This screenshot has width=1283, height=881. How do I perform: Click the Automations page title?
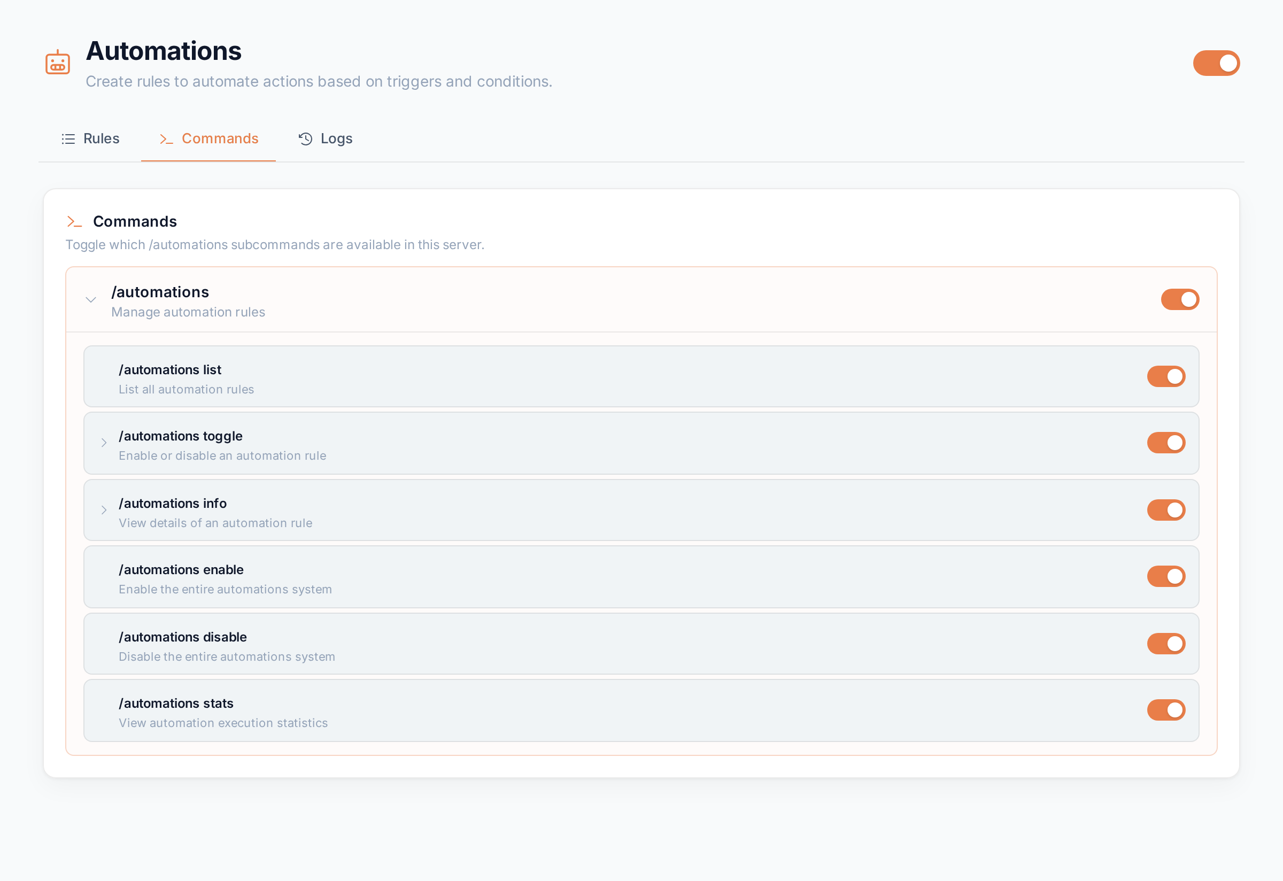point(164,51)
